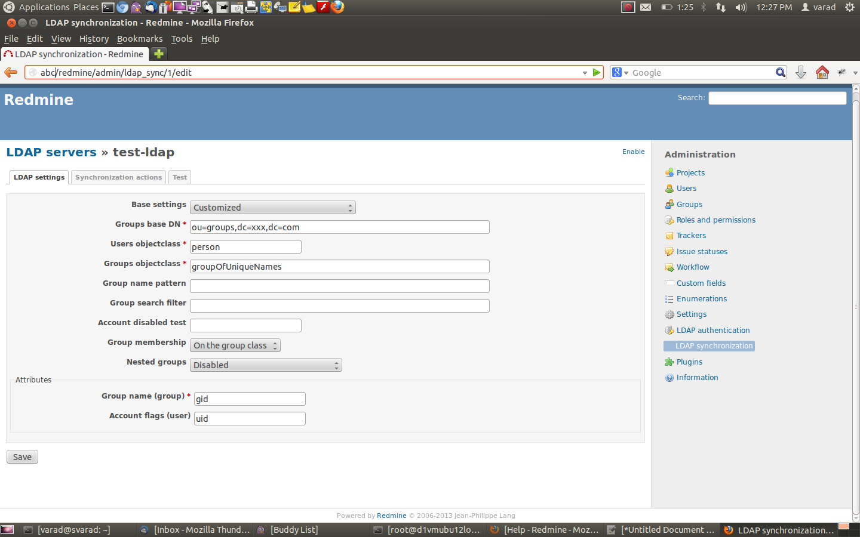Select the Groups icon in the sidebar
Image resolution: width=860 pixels, height=537 pixels.
(x=669, y=204)
